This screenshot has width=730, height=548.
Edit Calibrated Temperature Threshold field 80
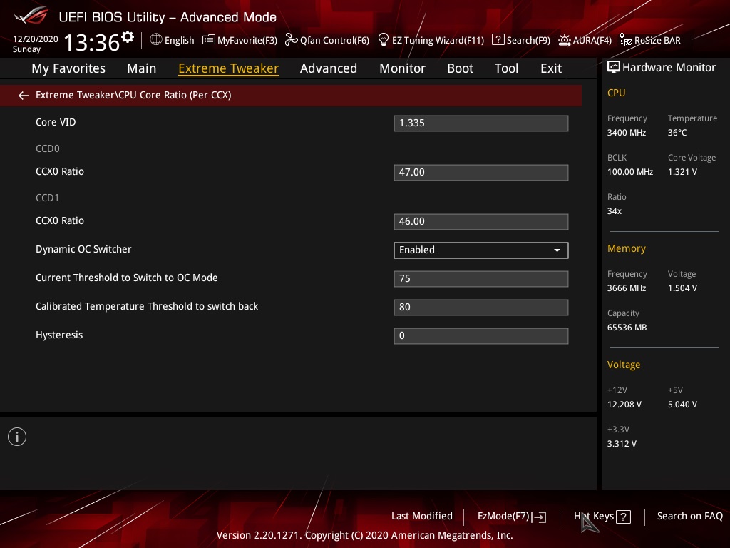481,308
